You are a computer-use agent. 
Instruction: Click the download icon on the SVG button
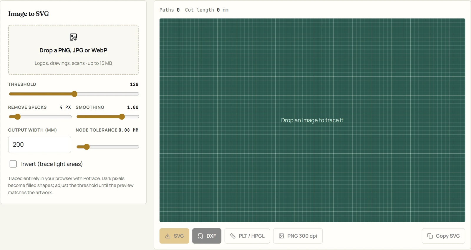click(168, 236)
